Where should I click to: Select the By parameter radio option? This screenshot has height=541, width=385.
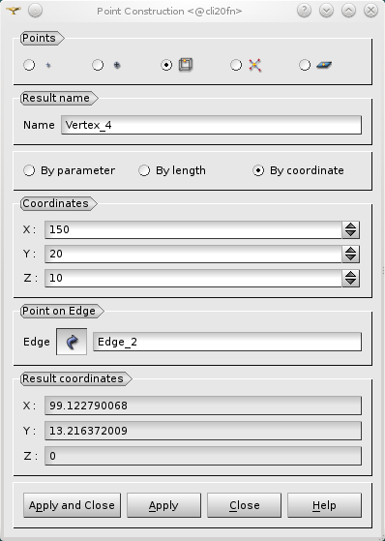pyautogui.click(x=69, y=170)
